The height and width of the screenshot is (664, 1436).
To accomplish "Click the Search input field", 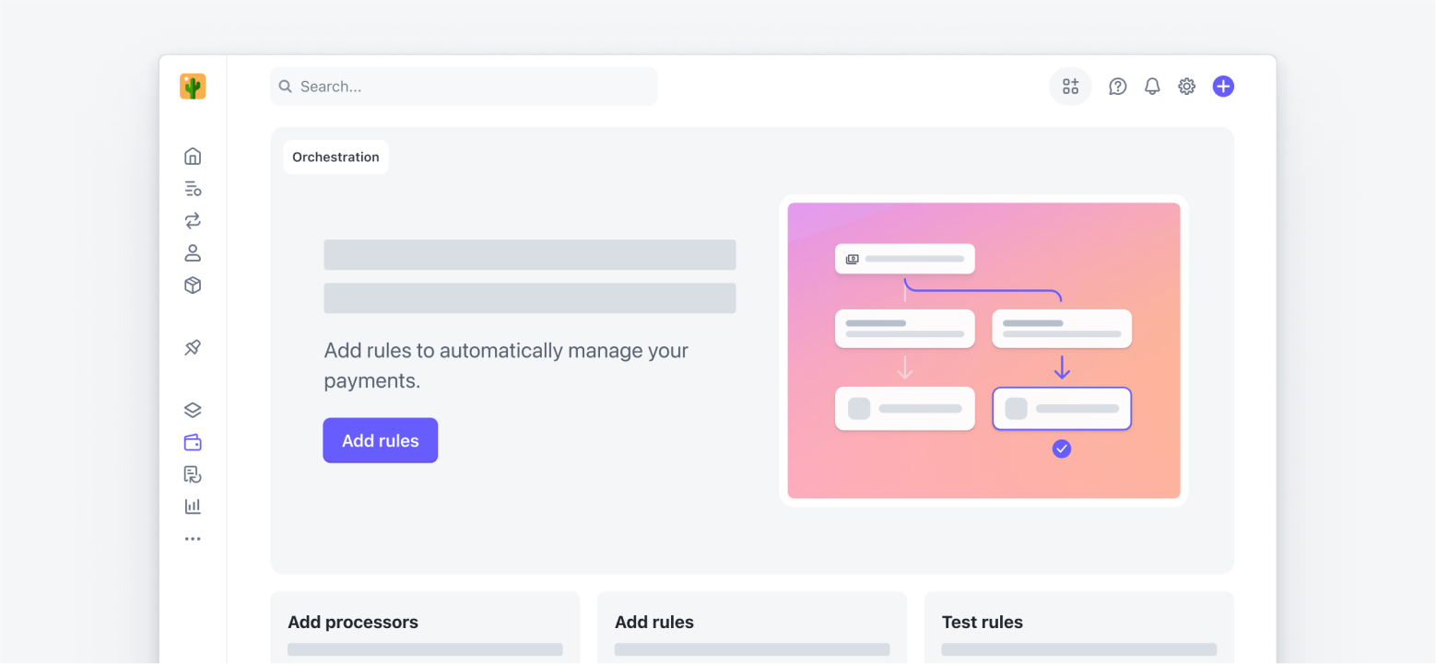I will pos(464,87).
